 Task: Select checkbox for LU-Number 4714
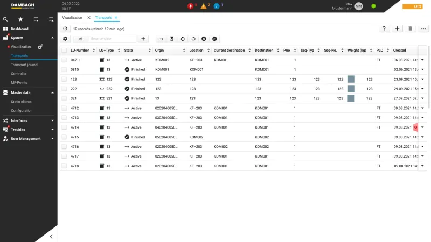tap(64, 127)
